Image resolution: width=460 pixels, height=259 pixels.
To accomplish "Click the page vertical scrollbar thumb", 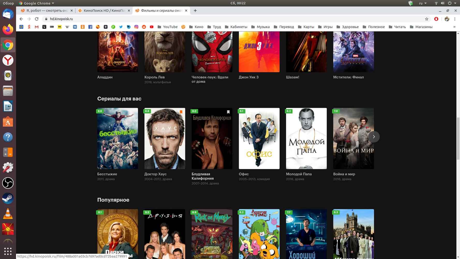I will 458,139.
